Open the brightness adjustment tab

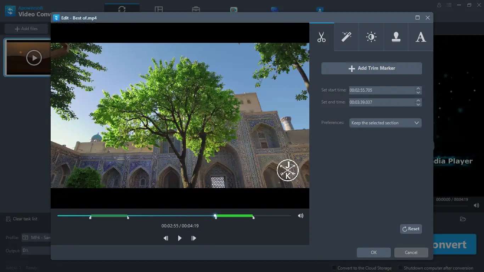(371, 37)
